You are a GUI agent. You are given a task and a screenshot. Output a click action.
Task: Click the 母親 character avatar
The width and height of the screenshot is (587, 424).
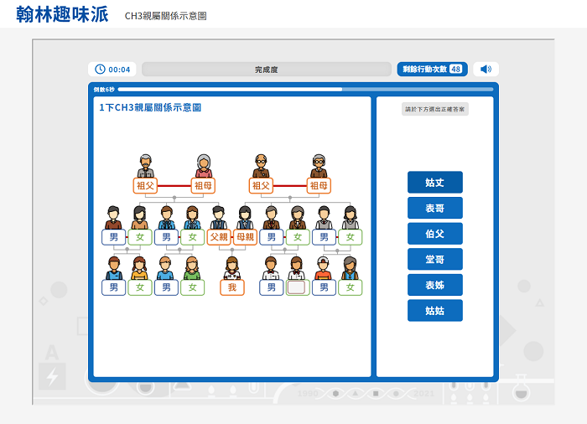click(x=245, y=218)
